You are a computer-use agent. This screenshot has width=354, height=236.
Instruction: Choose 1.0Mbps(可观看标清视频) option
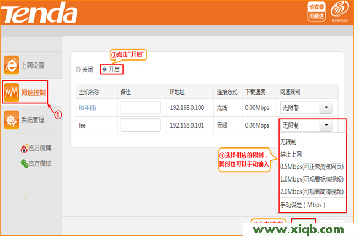[x=312, y=179]
